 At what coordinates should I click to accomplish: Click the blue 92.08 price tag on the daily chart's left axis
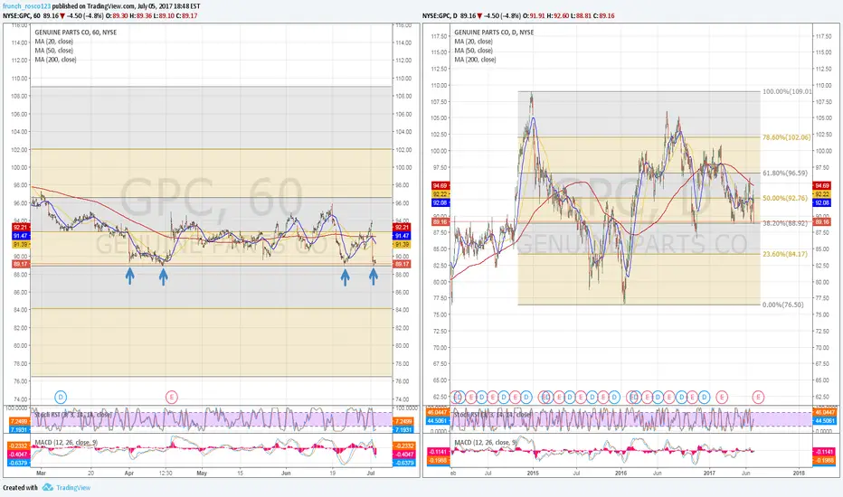pyautogui.click(x=440, y=203)
